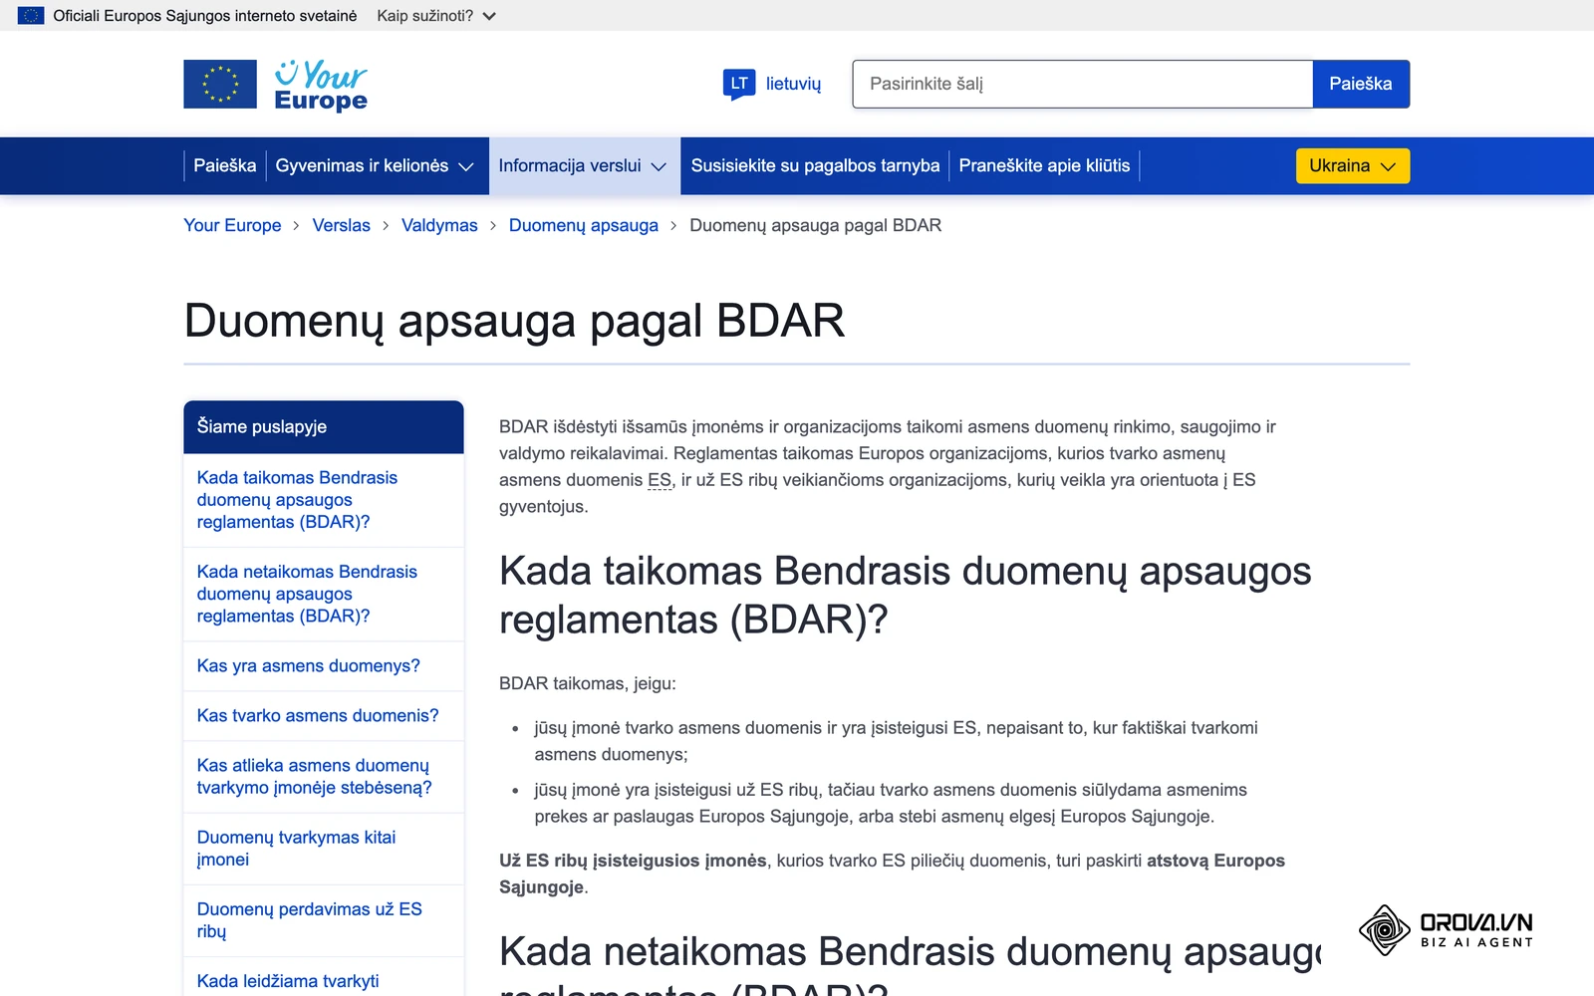Go to Your Europe breadcrumb link
Image resolution: width=1594 pixels, height=996 pixels.
click(232, 225)
